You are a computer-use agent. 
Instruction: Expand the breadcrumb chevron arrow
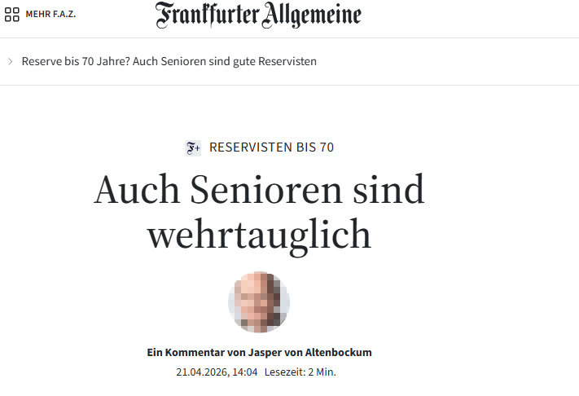point(11,61)
